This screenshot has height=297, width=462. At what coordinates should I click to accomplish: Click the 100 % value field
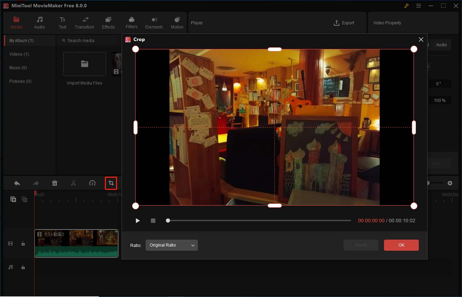pos(440,101)
